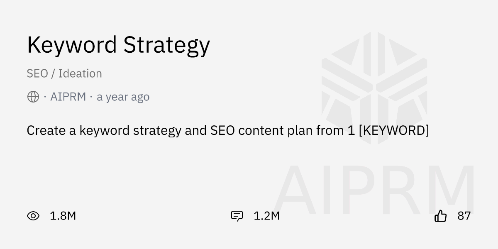Like the prompt with thumbs-up icon

tap(440, 216)
